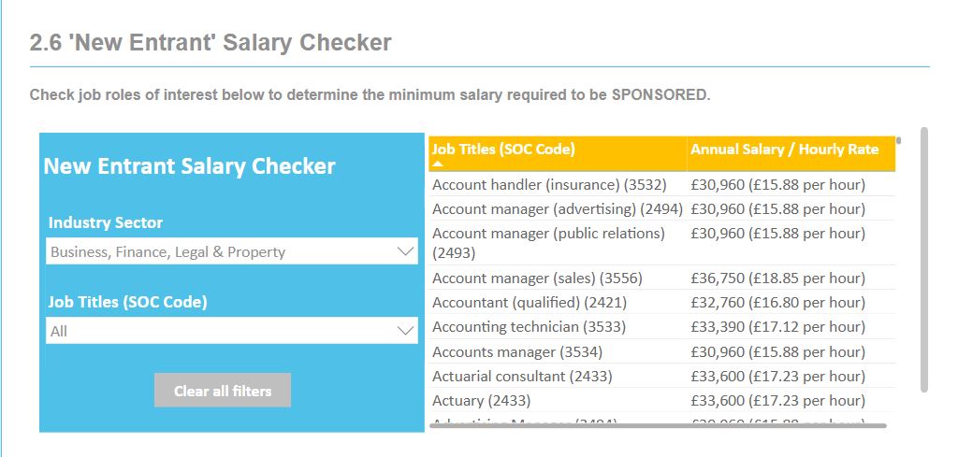958x457 pixels.
Task: Open the Industry Sector dropdown
Action: pos(231,251)
